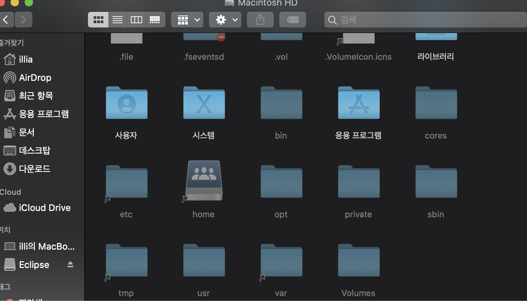Open the gear action menu
This screenshot has height=301, width=527.
pos(225,20)
